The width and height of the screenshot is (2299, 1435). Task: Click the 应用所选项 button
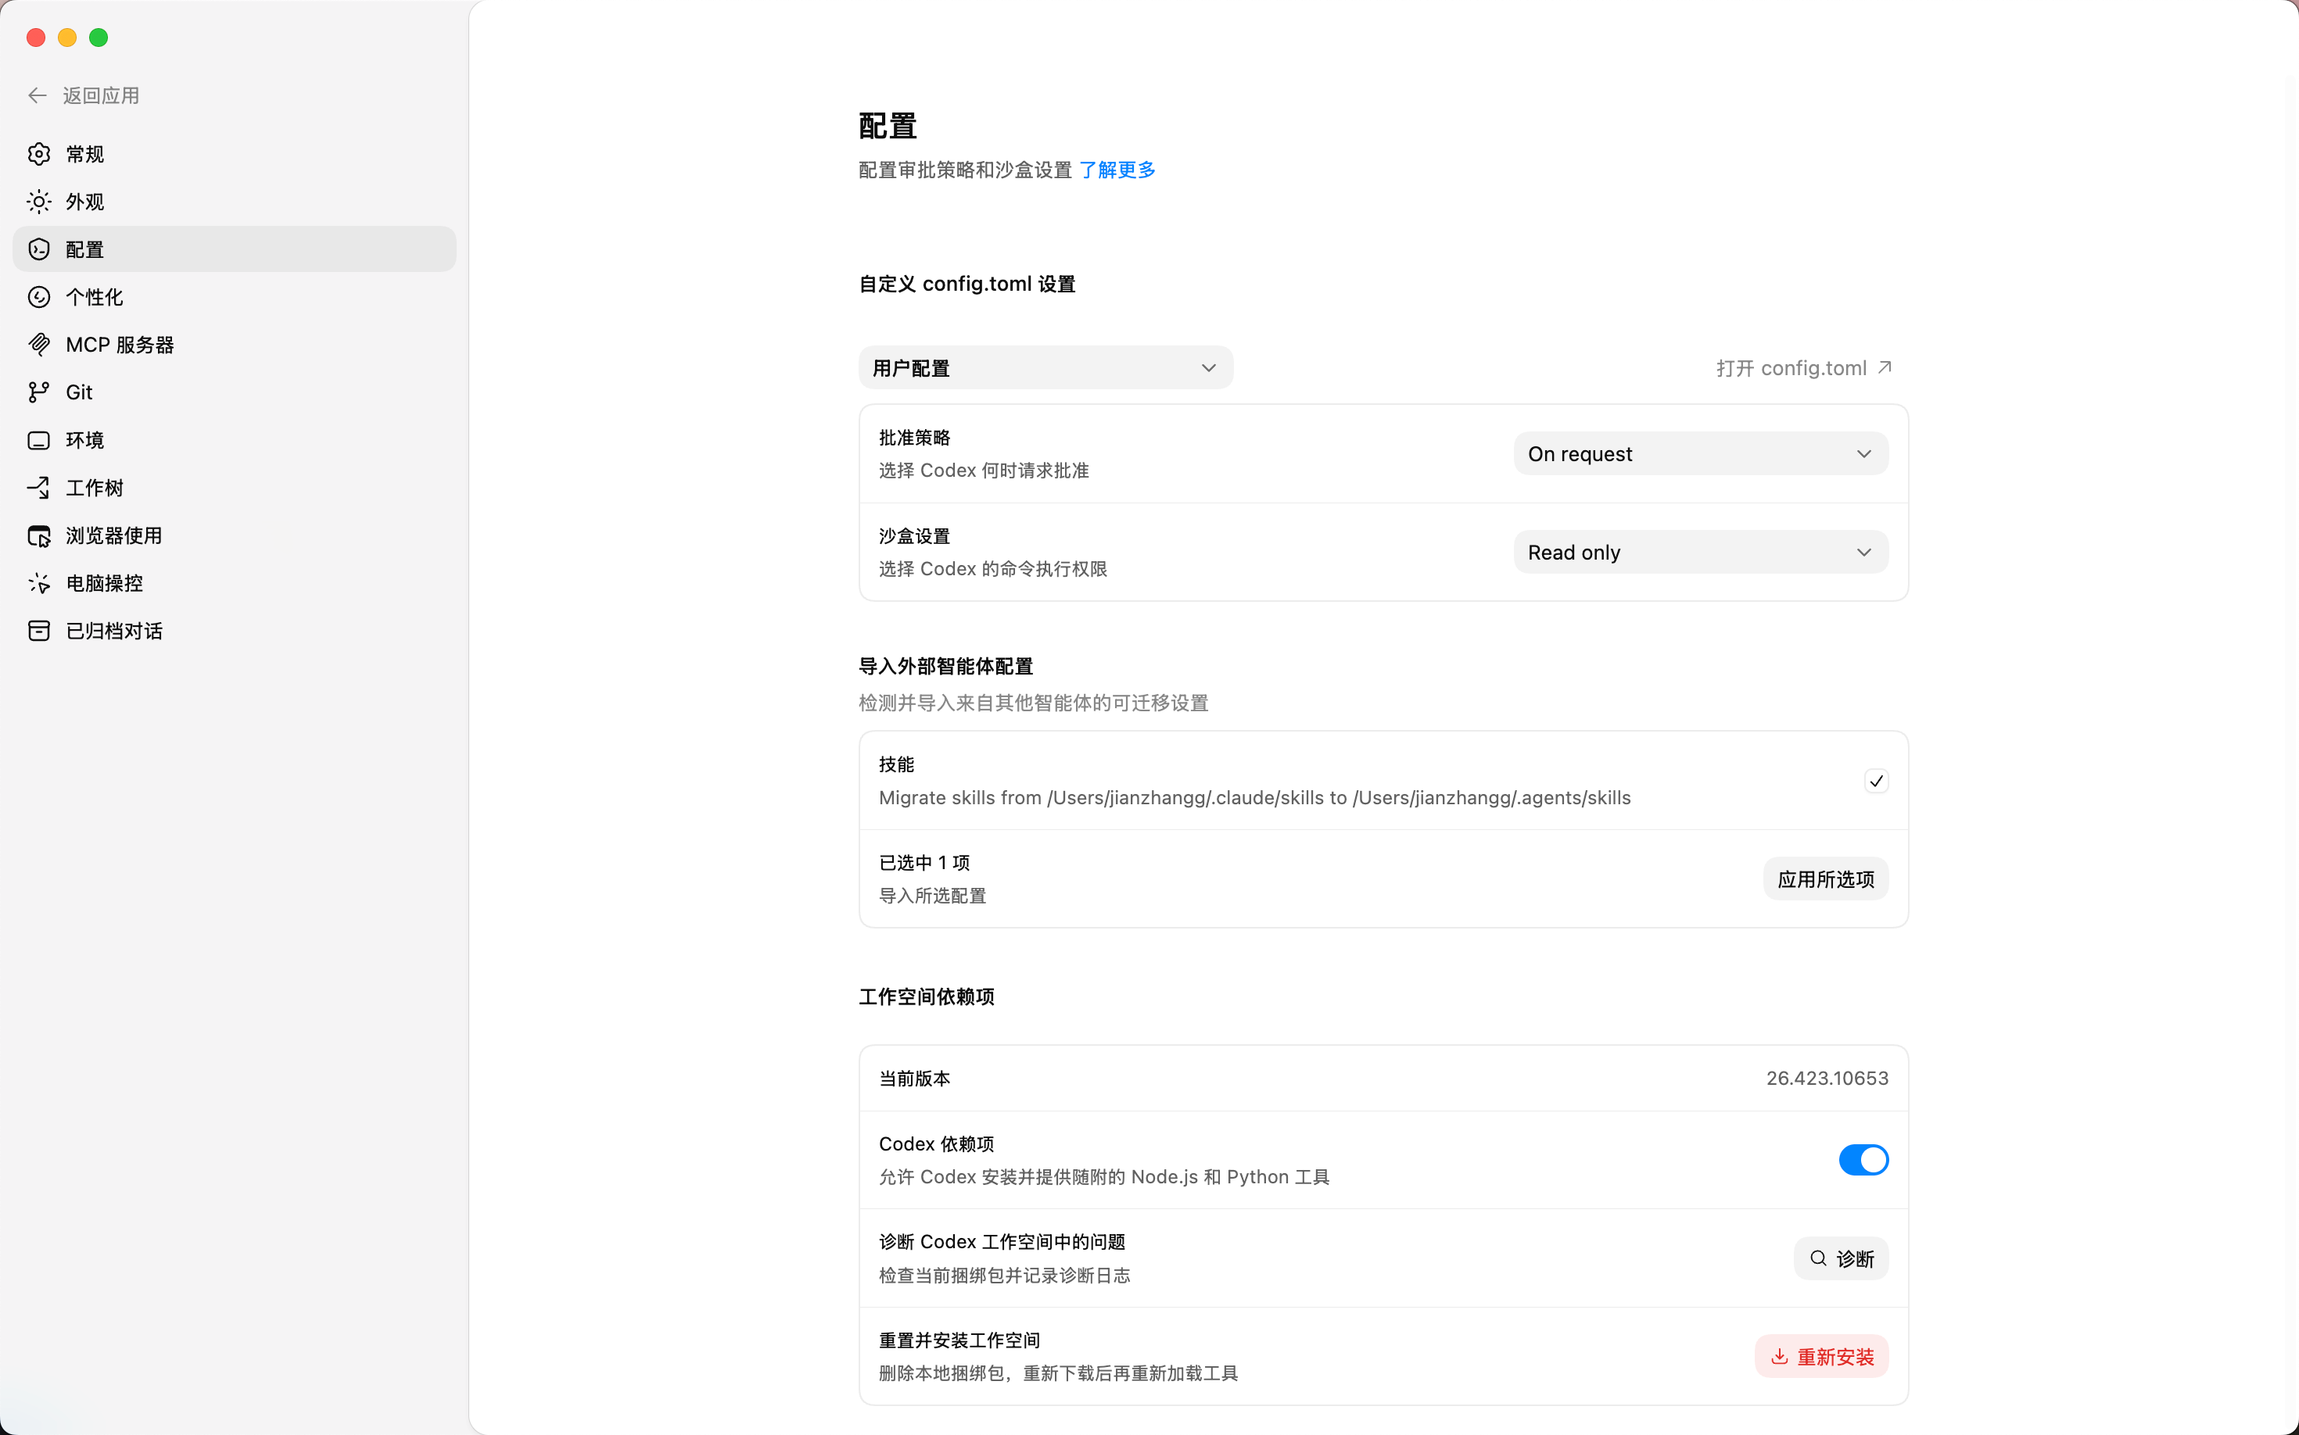pyautogui.click(x=1824, y=880)
